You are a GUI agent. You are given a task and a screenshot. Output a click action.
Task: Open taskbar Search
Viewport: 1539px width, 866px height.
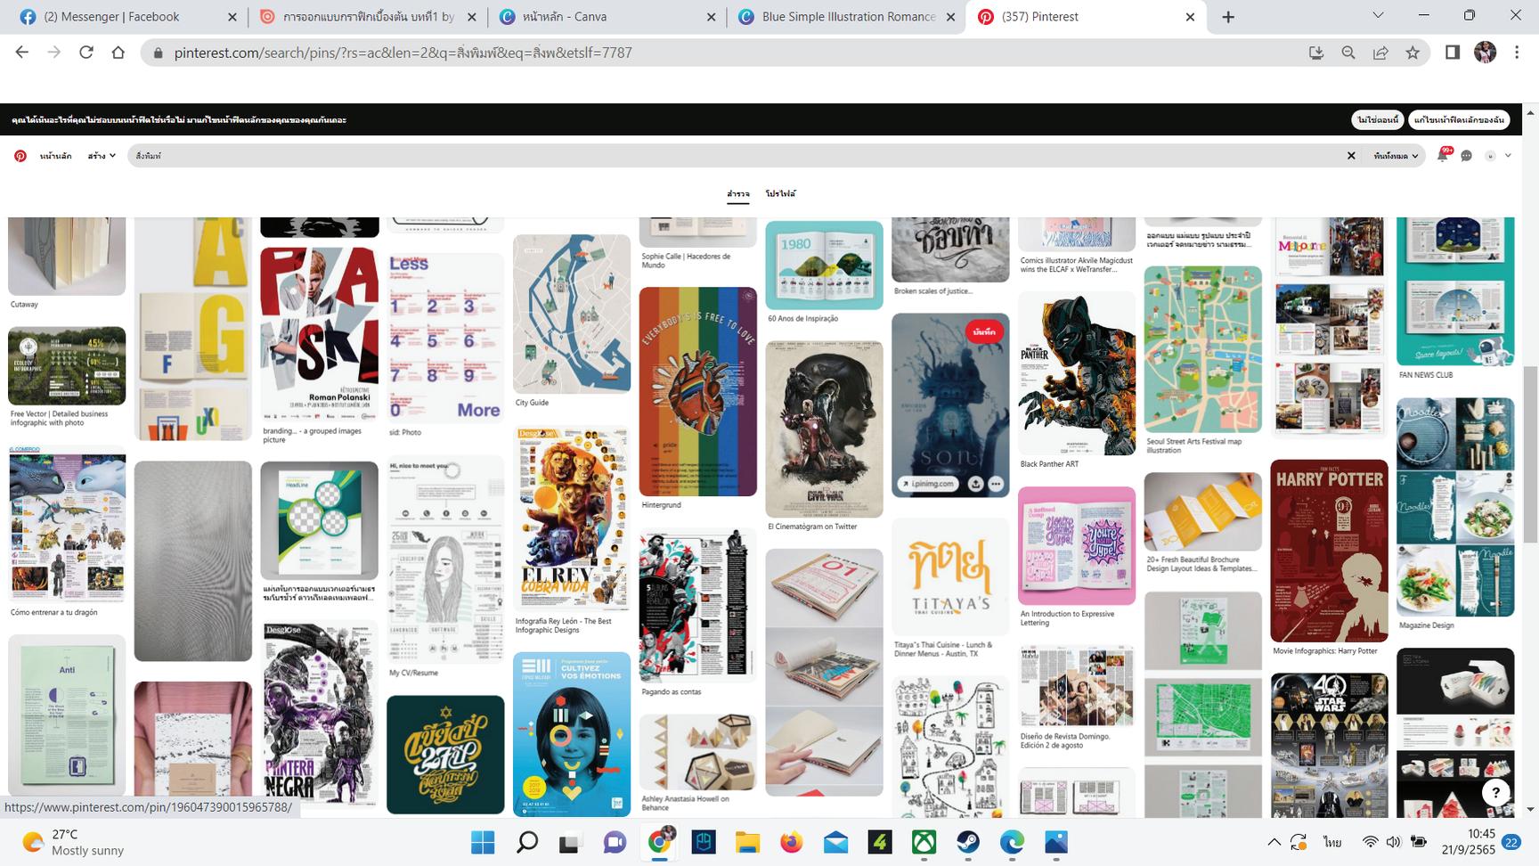(527, 842)
